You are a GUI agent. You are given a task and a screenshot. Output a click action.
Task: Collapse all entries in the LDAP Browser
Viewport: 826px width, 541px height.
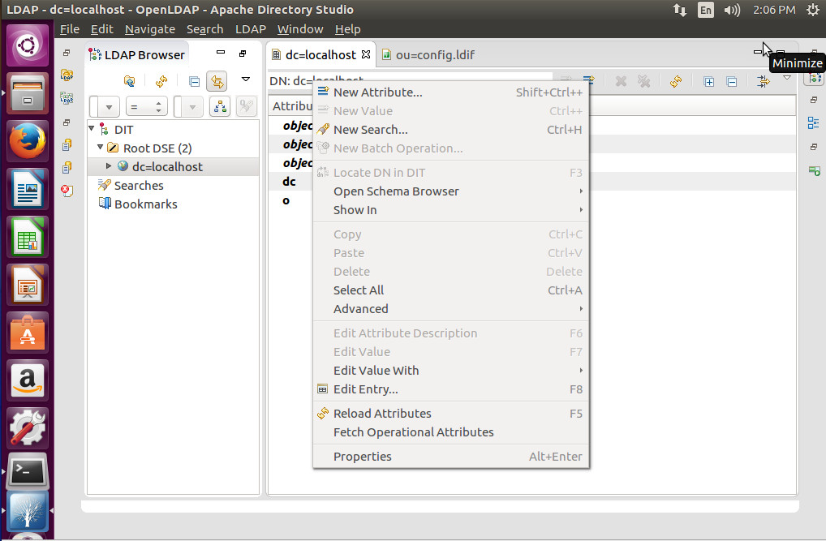(x=193, y=81)
